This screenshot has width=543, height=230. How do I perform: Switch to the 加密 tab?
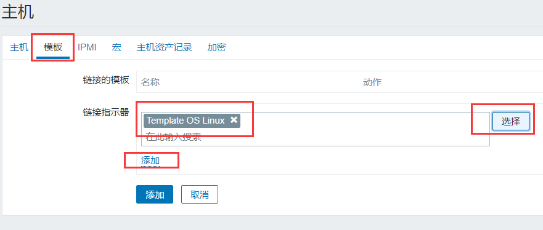[x=216, y=47]
